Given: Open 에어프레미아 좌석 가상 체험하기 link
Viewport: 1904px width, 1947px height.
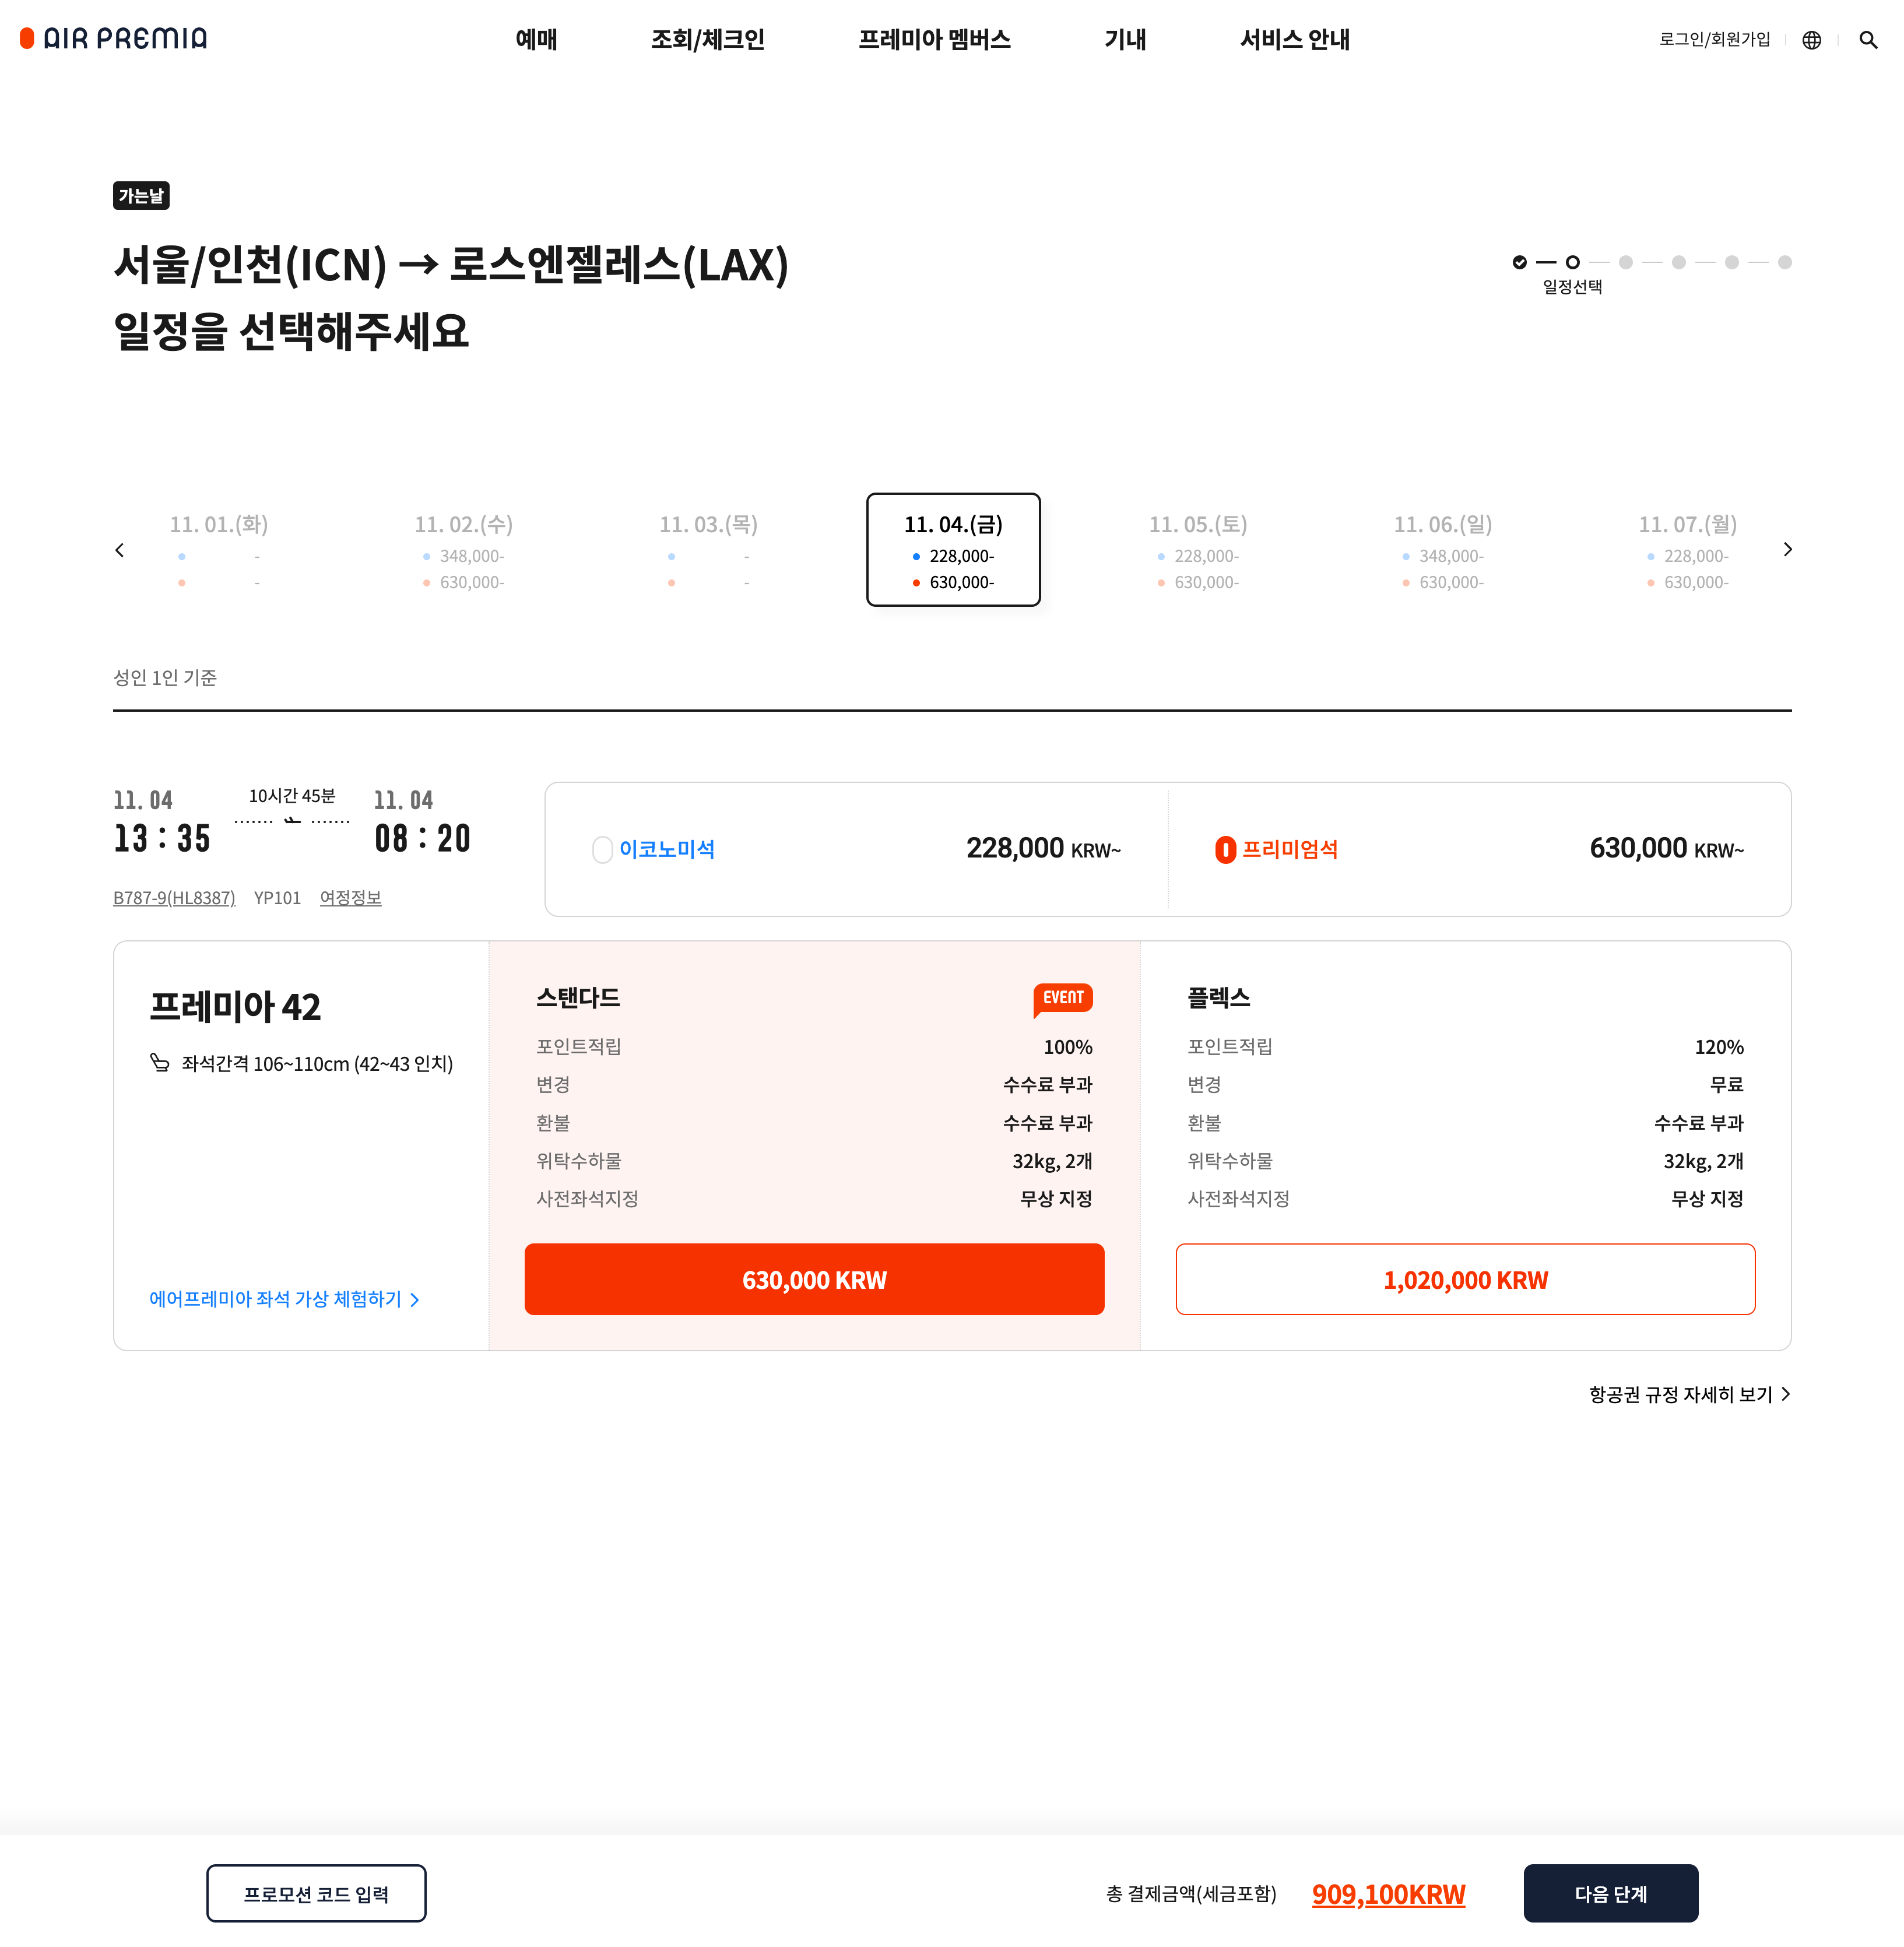Looking at the screenshot, I should [284, 1299].
